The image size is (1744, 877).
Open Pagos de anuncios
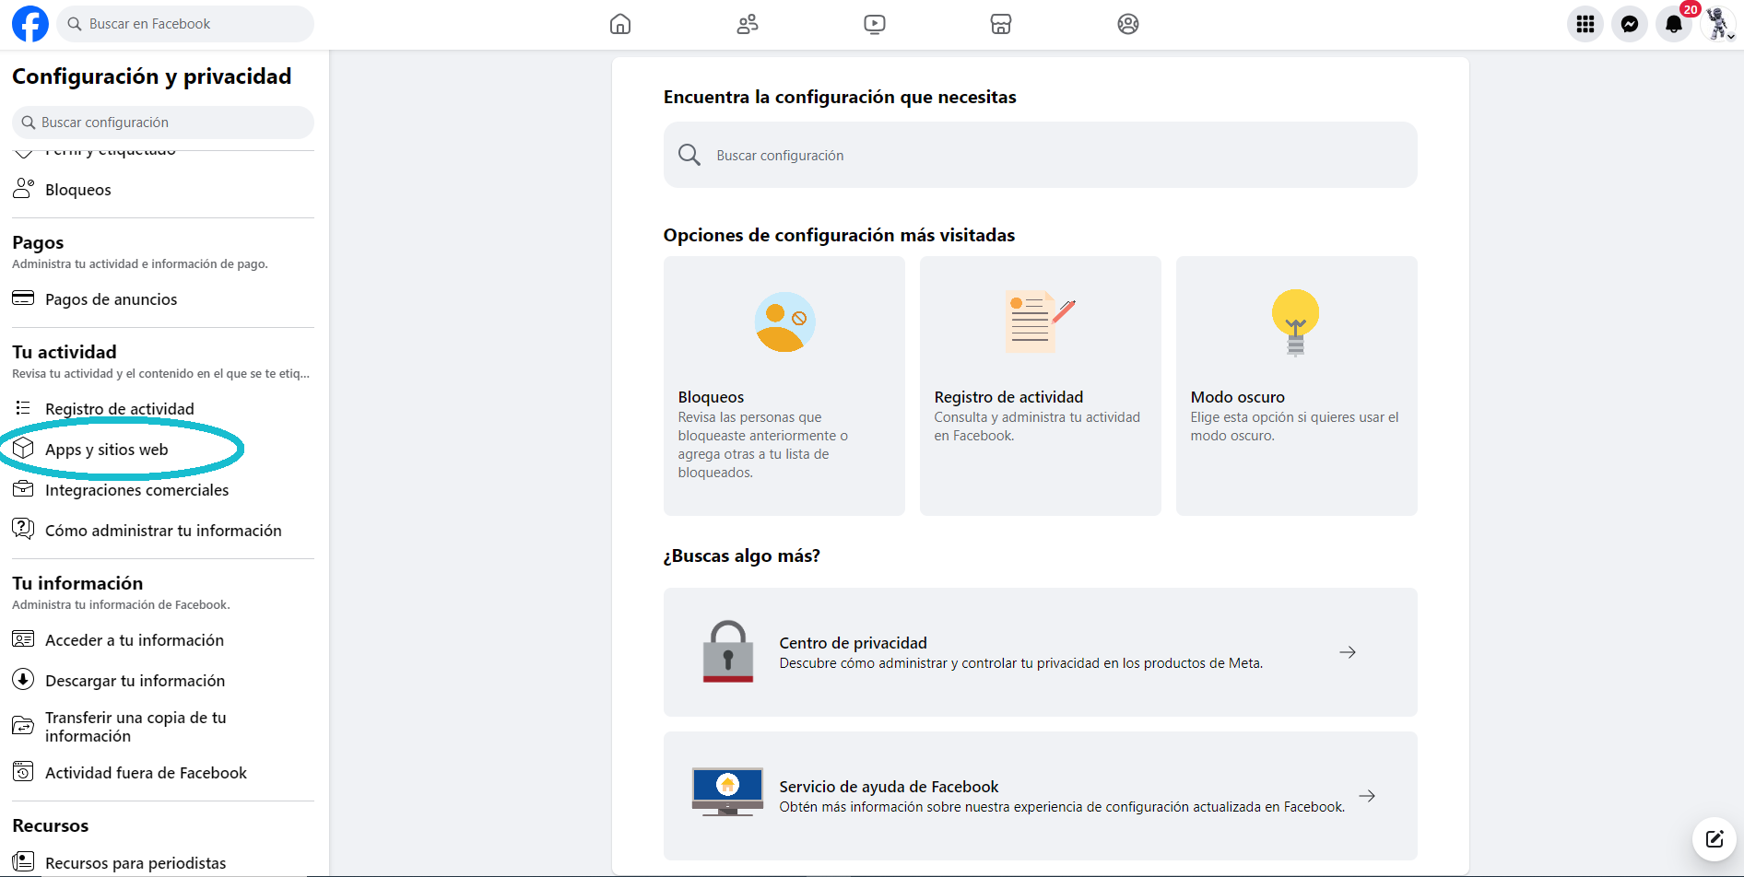point(111,299)
